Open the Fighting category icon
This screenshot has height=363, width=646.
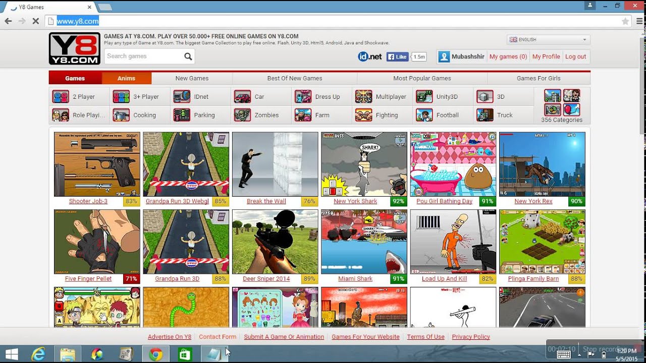pos(363,115)
